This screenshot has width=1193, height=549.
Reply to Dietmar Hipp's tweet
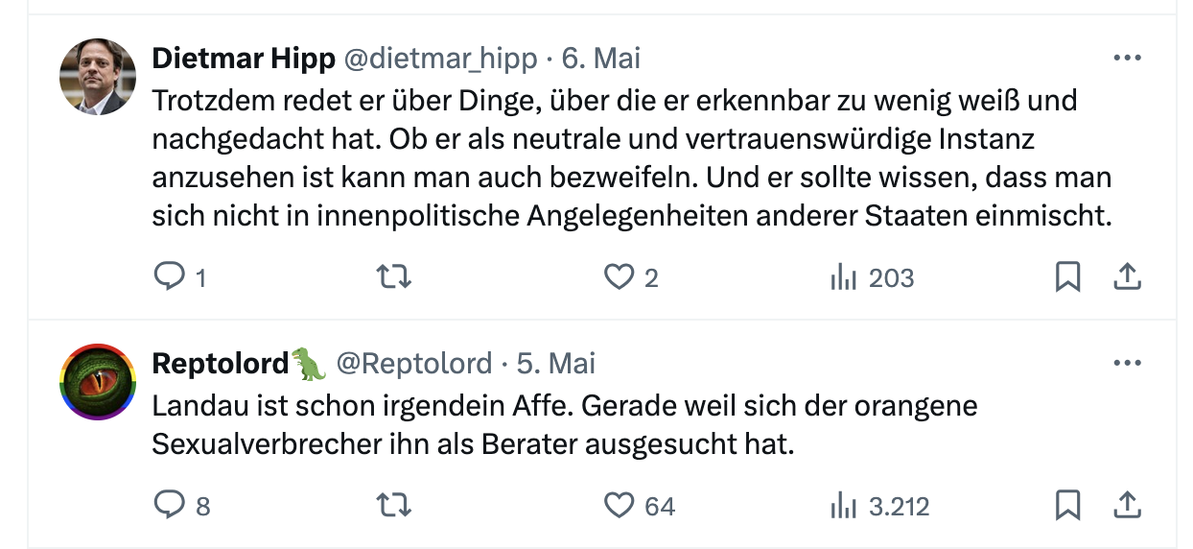(169, 277)
